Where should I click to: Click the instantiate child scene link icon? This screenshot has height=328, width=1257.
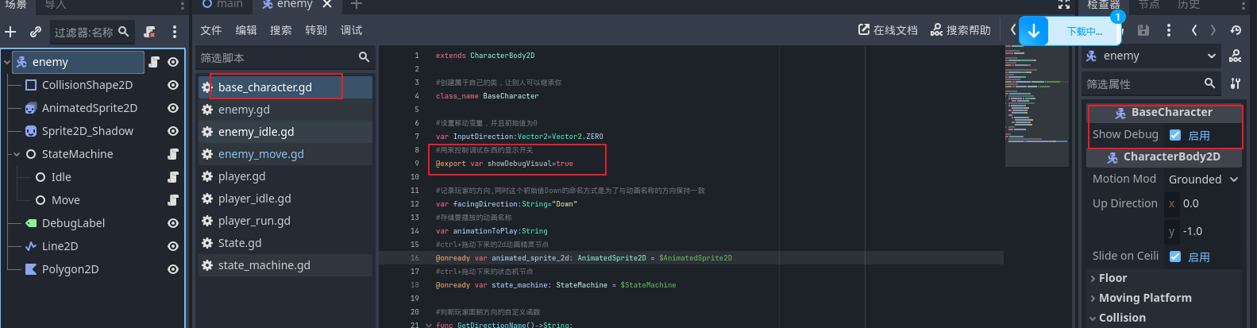[x=36, y=32]
